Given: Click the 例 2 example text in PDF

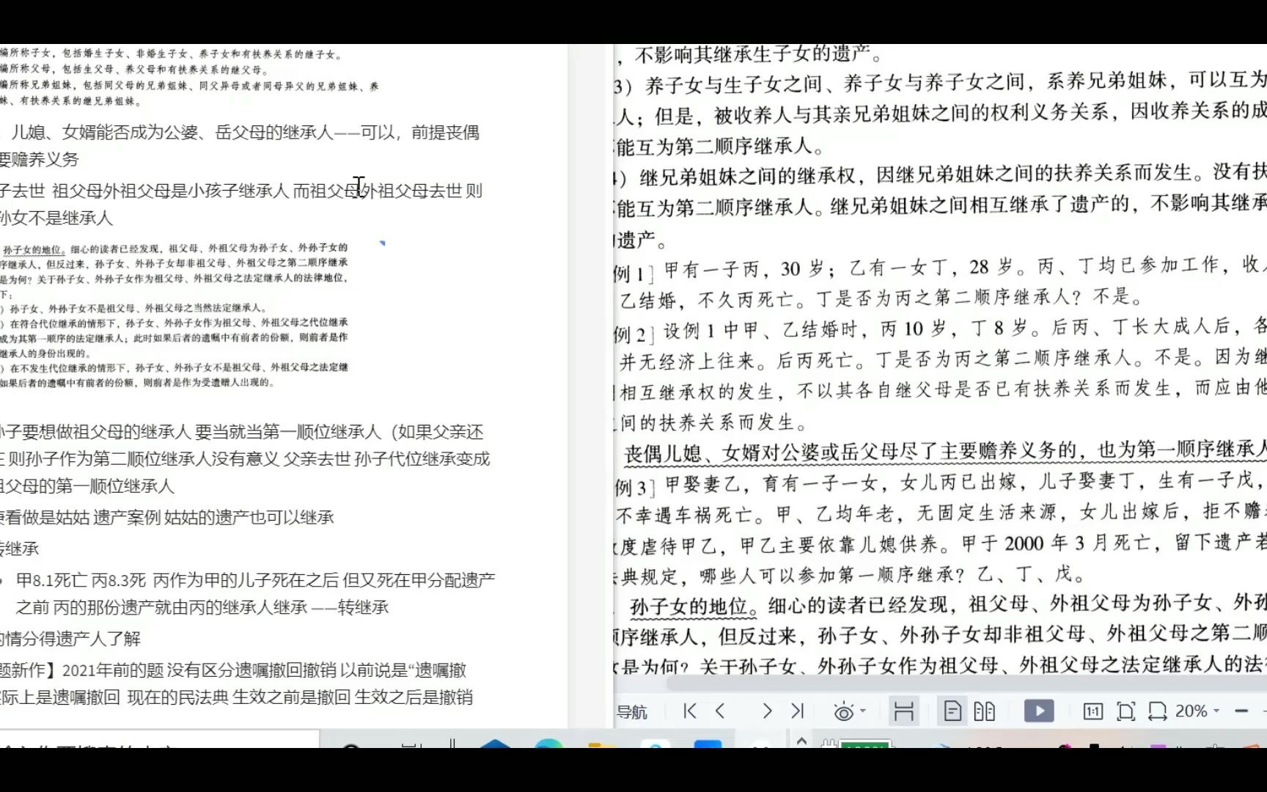Looking at the screenshot, I should (x=940, y=374).
